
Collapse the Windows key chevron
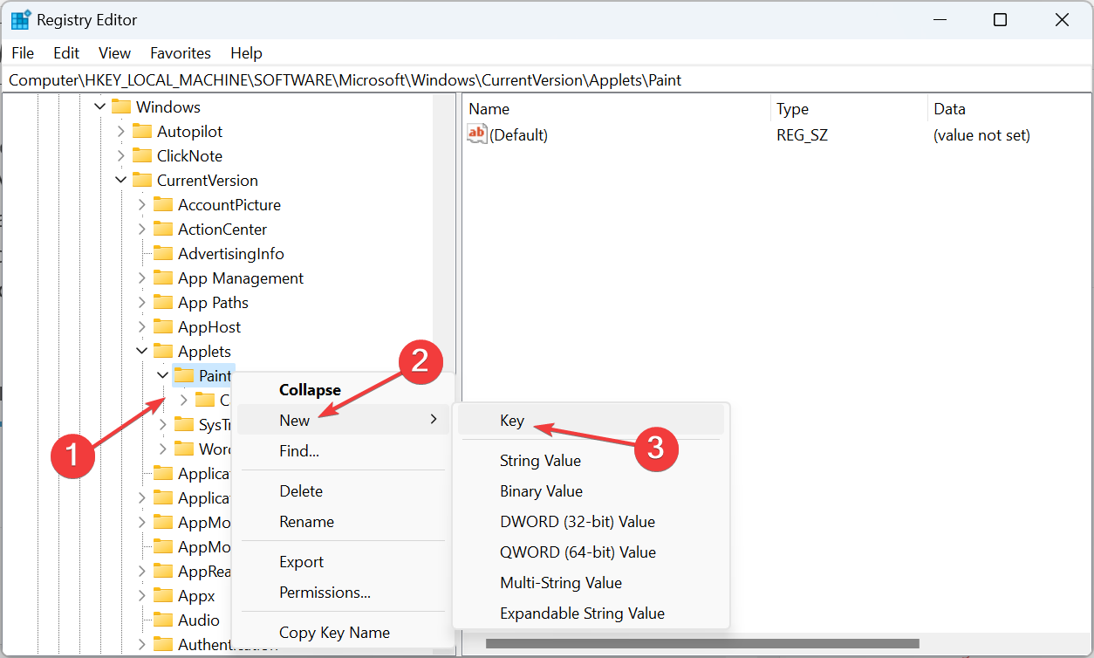point(101,106)
